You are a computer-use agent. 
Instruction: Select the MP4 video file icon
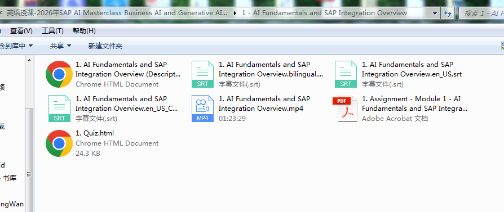click(x=202, y=109)
